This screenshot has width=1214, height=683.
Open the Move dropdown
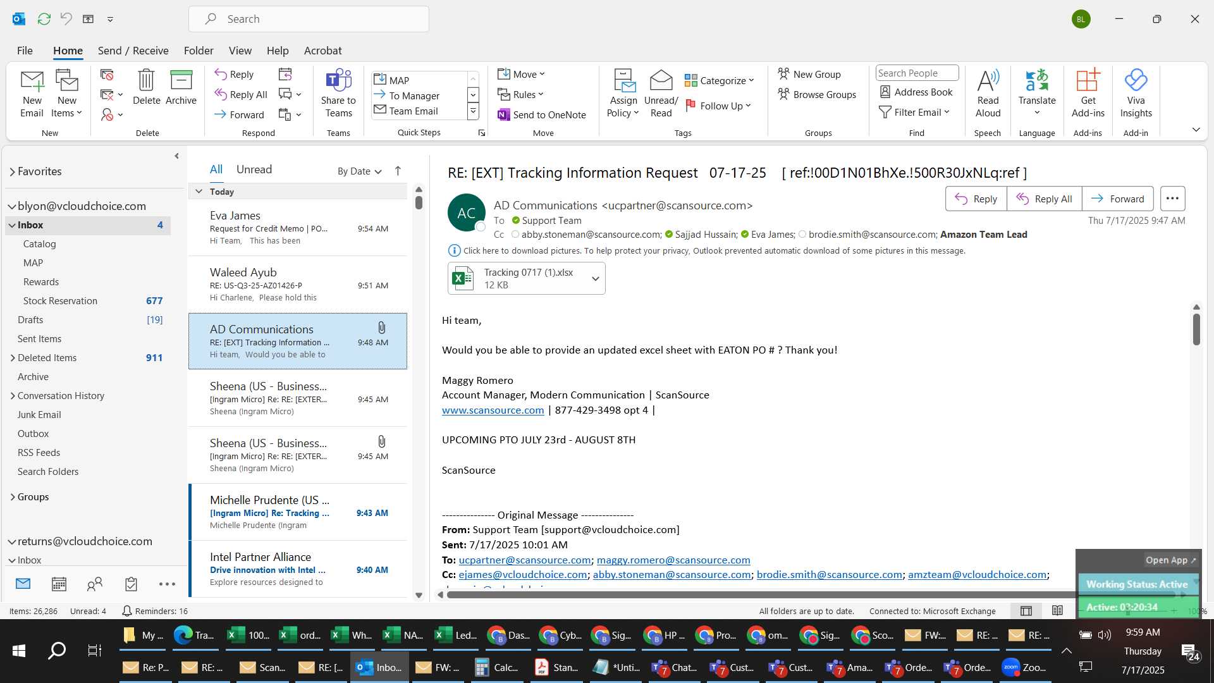tap(521, 74)
